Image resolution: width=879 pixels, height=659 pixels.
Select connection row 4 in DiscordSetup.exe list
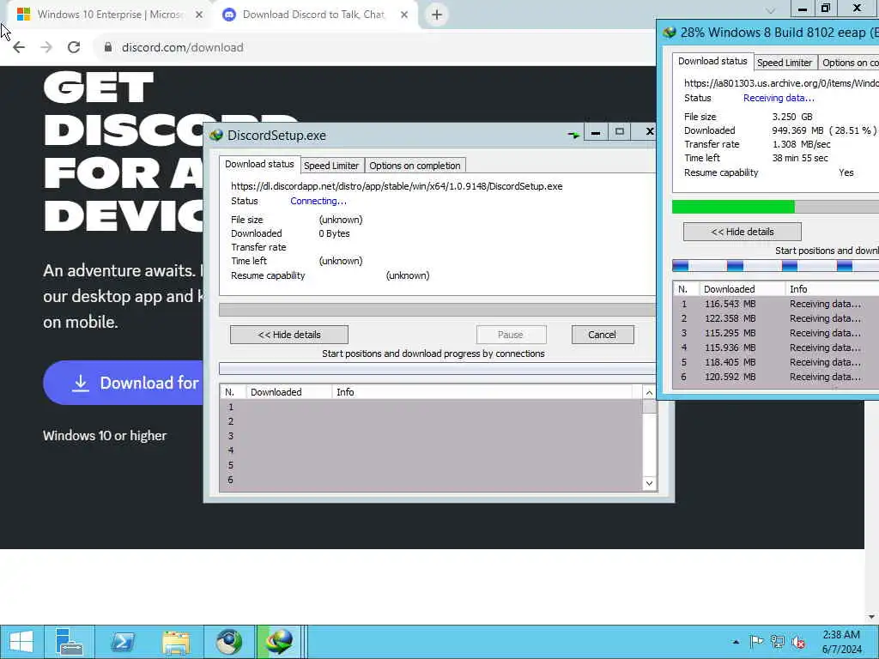431,450
